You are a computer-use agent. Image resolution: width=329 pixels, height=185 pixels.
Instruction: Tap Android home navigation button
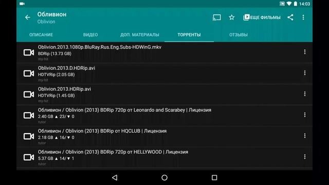click(164, 178)
